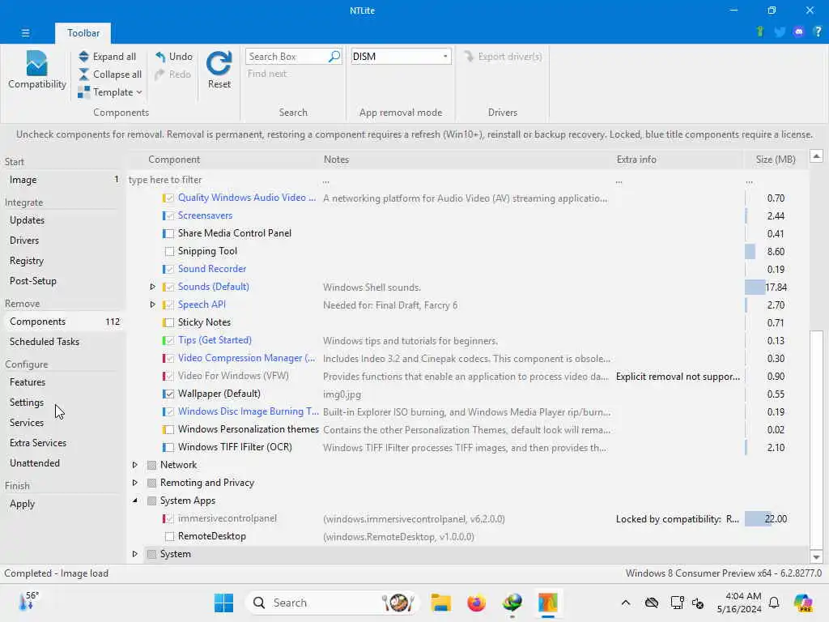Click the search magnifier in Search Box
The height and width of the screenshot is (622, 829).
334,56
